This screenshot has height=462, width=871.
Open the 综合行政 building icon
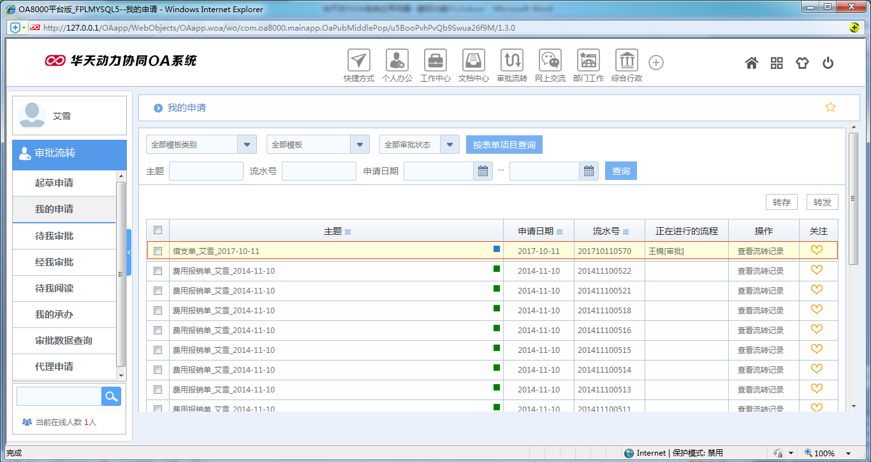(626, 61)
